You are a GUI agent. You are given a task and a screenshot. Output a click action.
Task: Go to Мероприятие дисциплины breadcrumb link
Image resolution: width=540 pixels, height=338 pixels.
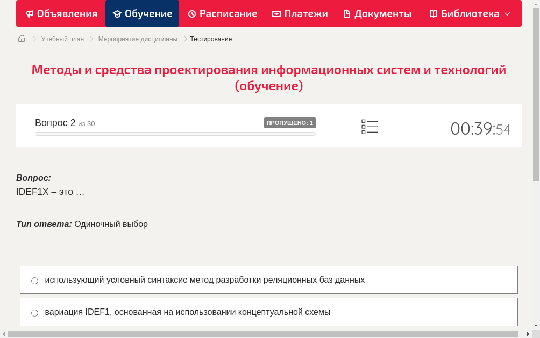pyautogui.click(x=137, y=39)
